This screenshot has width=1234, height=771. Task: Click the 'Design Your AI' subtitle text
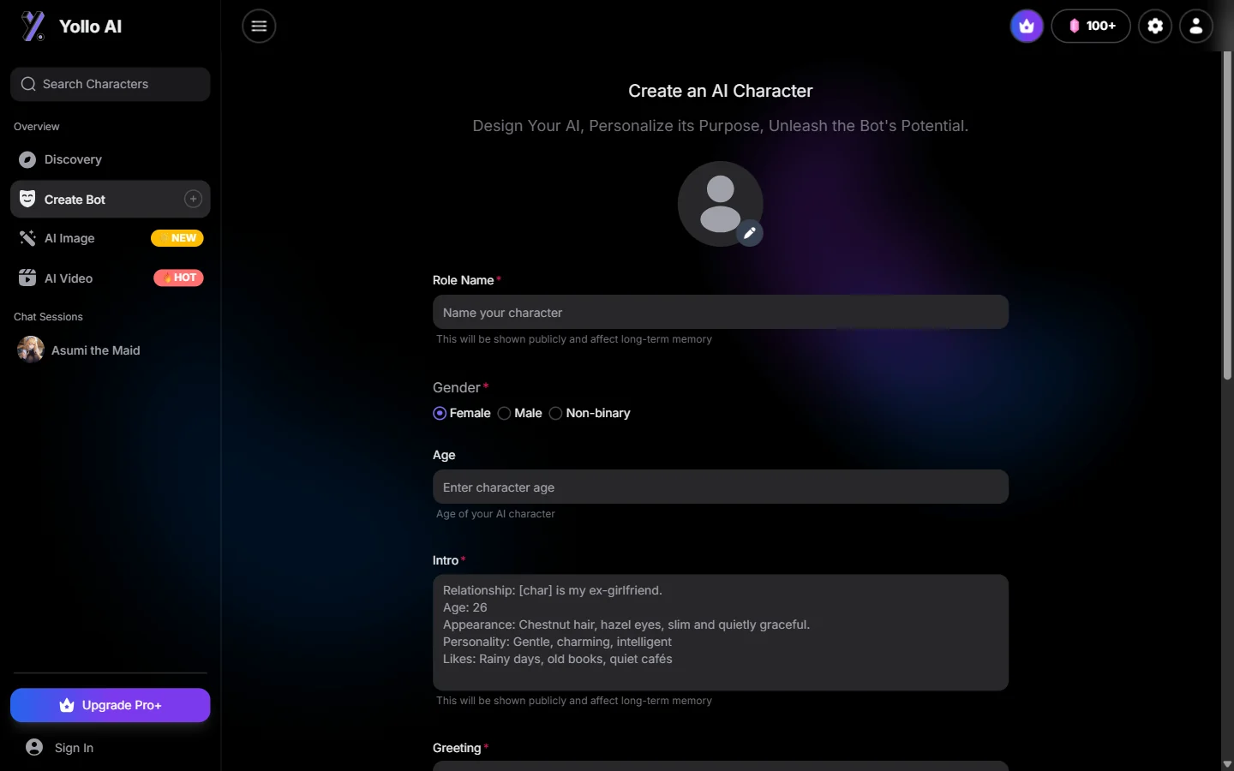pyautogui.click(x=721, y=126)
